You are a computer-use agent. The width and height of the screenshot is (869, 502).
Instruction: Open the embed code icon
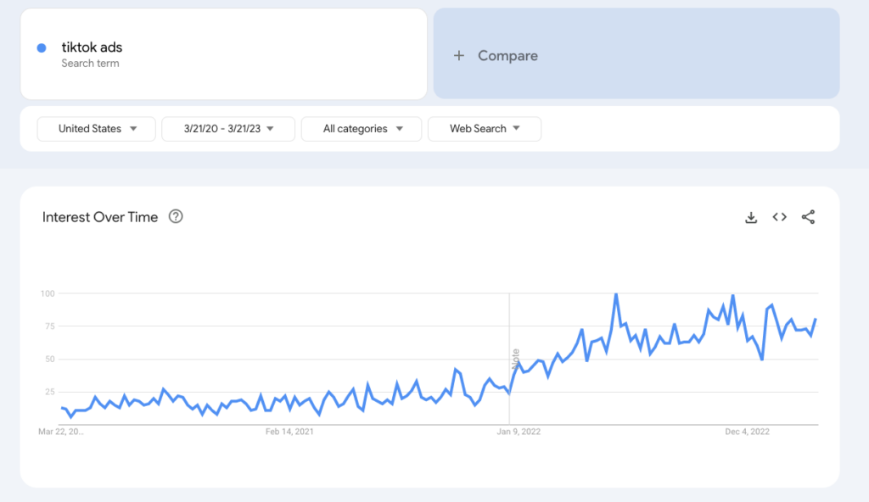pyautogui.click(x=779, y=217)
